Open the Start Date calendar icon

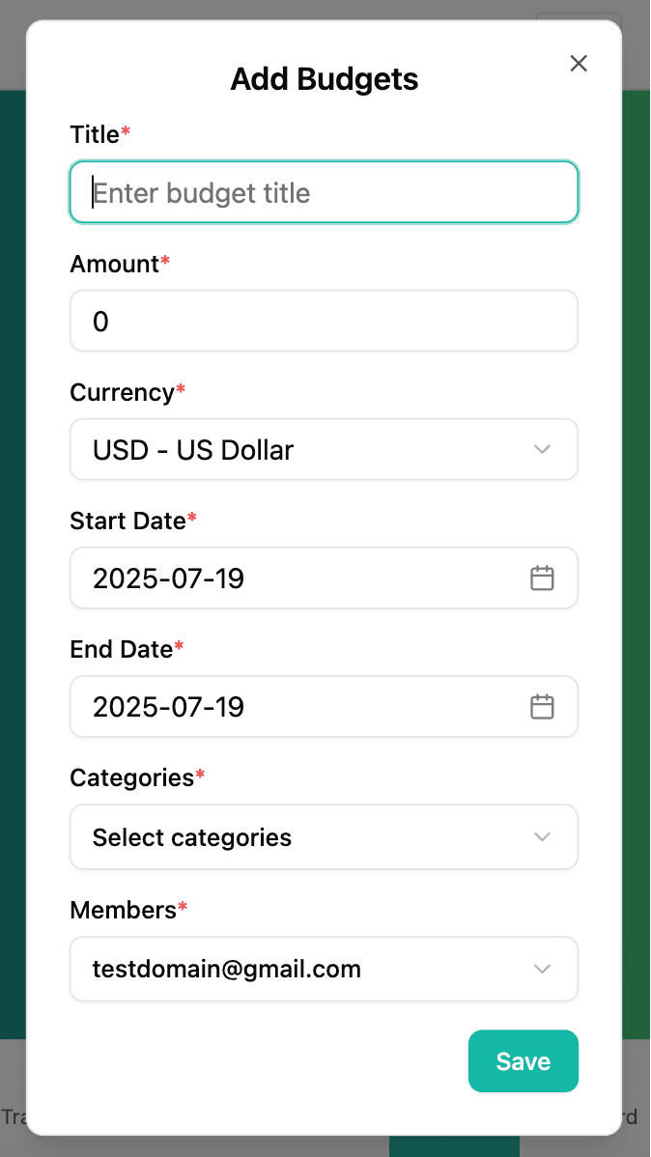(543, 578)
